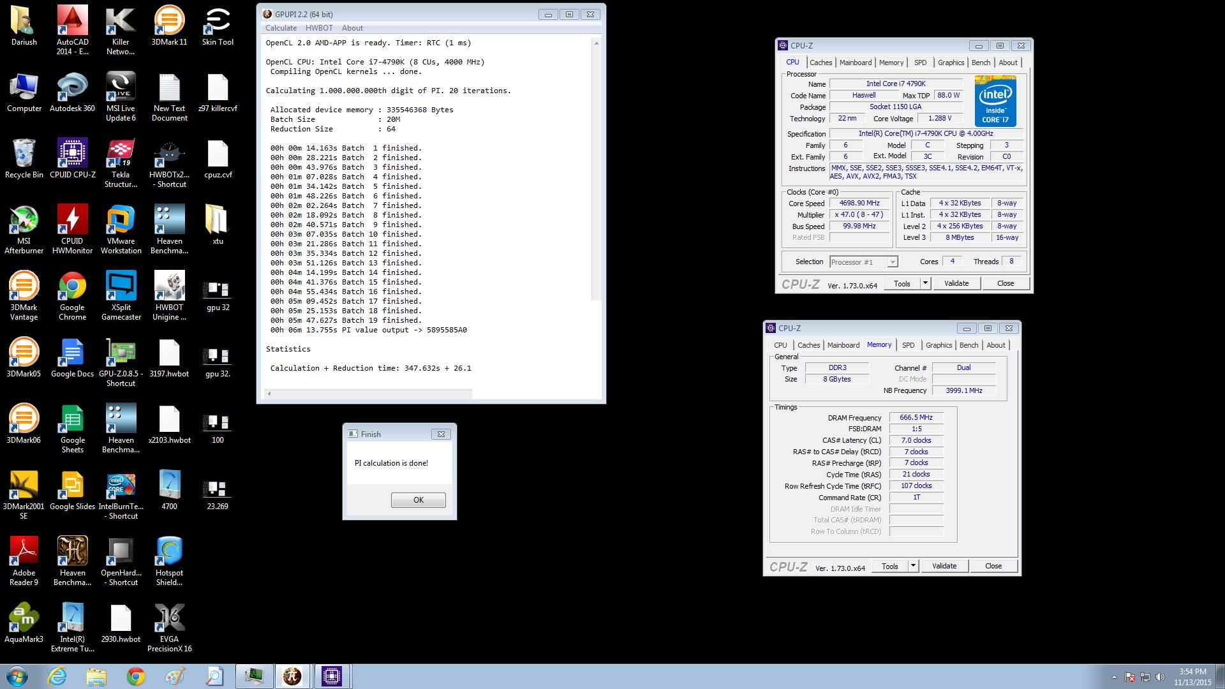Click Close in the upper CPU-Z window
Image resolution: width=1225 pixels, height=689 pixels.
pyautogui.click(x=1006, y=283)
